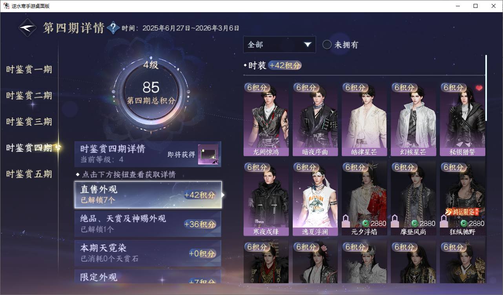Click the green jade currency icon on 摩登风尚
Image resolution: width=503 pixels, height=295 pixels.
click(x=415, y=224)
